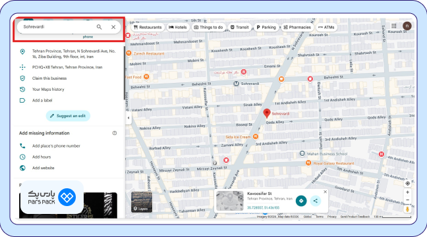Select the Restaurants filter chip

pos(148,27)
